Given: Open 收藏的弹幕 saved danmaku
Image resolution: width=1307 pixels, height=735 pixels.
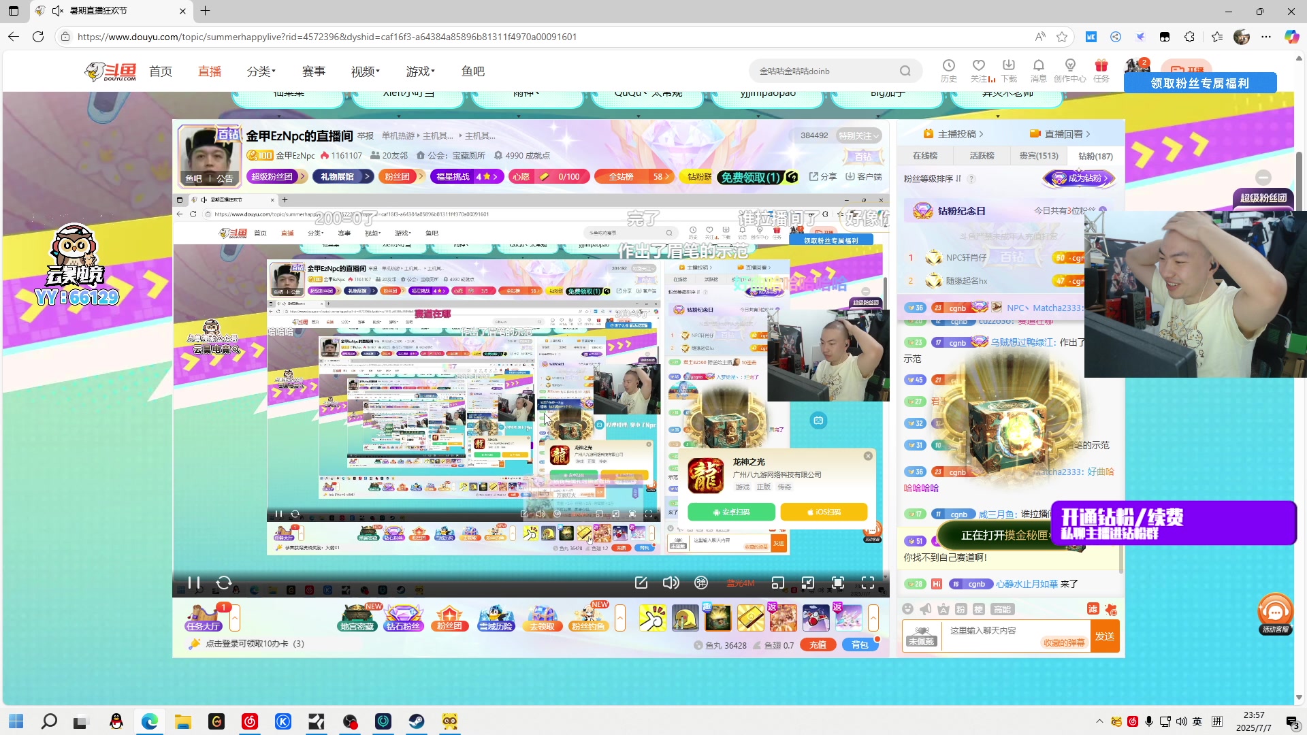Looking at the screenshot, I should pyautogui.click(x=1063, y=643).
